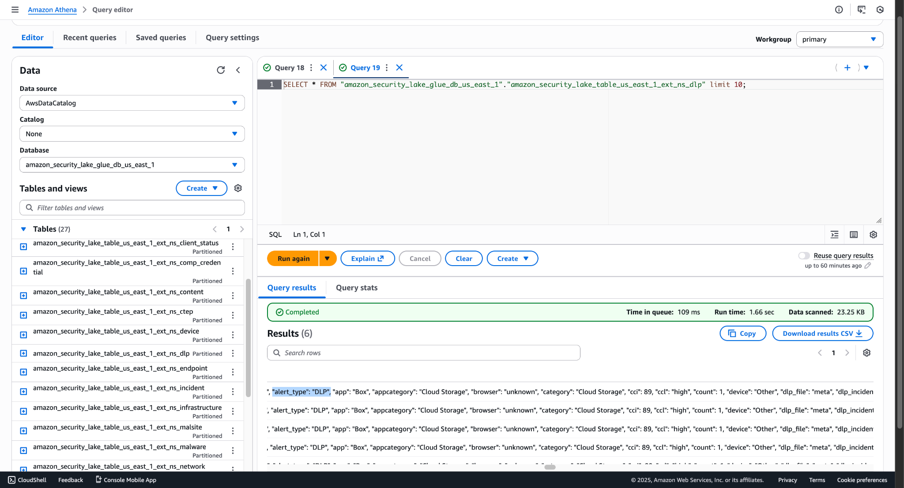Download results CSV

click(822, 334)
